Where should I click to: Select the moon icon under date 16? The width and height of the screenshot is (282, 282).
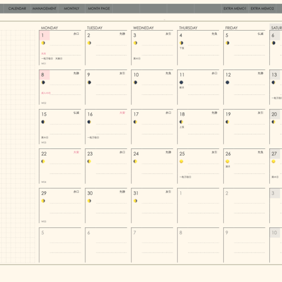tap(89, 122)
